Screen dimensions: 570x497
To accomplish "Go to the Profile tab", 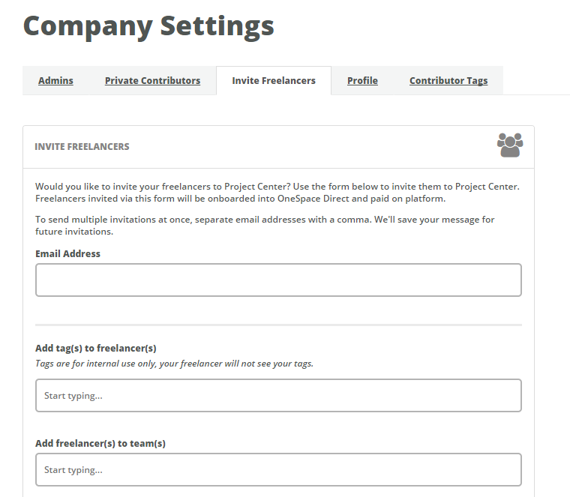I will pyautogui.click(x=362, y=81).
